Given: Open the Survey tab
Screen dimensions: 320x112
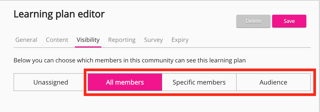Looking at the screenshot, I should tap(153, 40).
